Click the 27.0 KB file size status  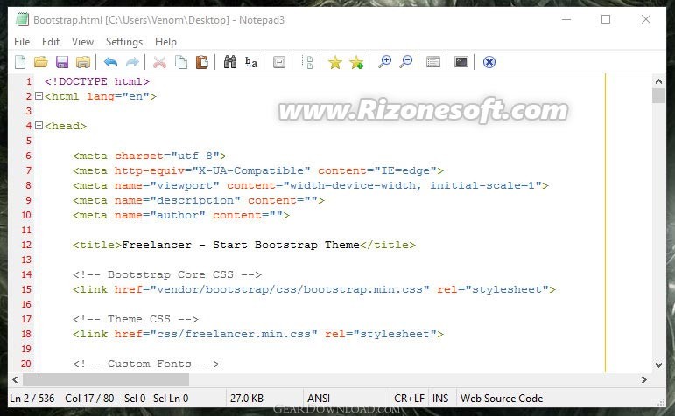[x=247, y=399]
